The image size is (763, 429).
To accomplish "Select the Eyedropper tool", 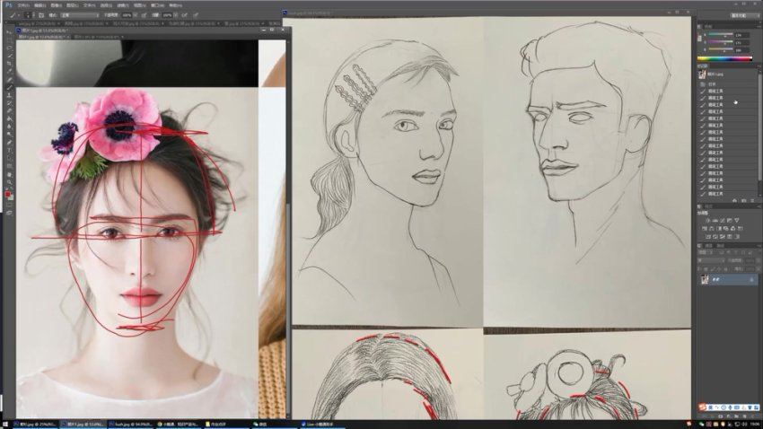I will point(9,71).
